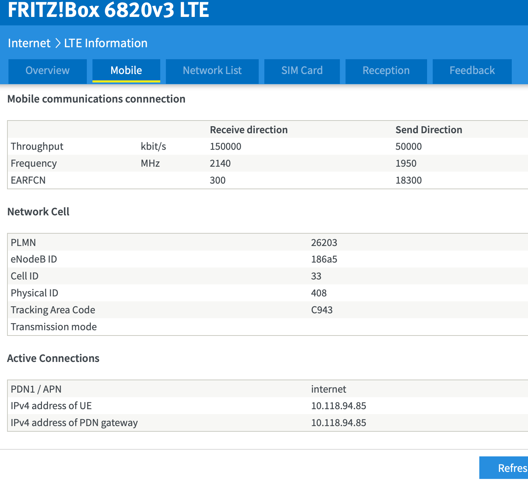Screen dimensions: 528x480
Task: Click the Physical ID row label
Action: pyautogui.click(x=35, y=293)
